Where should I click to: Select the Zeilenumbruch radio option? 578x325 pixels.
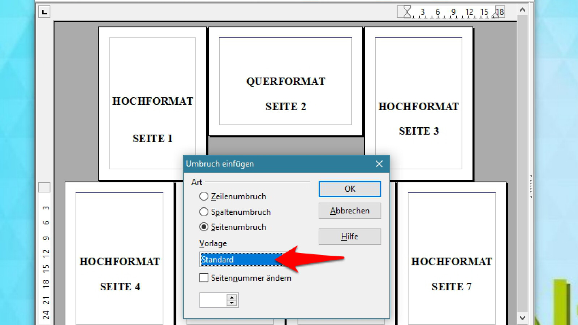coord(204,196)
